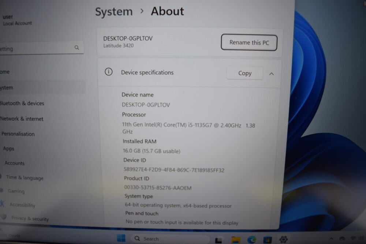The image size is (366, 244).
Task: Select Product ID value 00330-53715-85276-AAOEM
Action: click(x=158, y=188)
